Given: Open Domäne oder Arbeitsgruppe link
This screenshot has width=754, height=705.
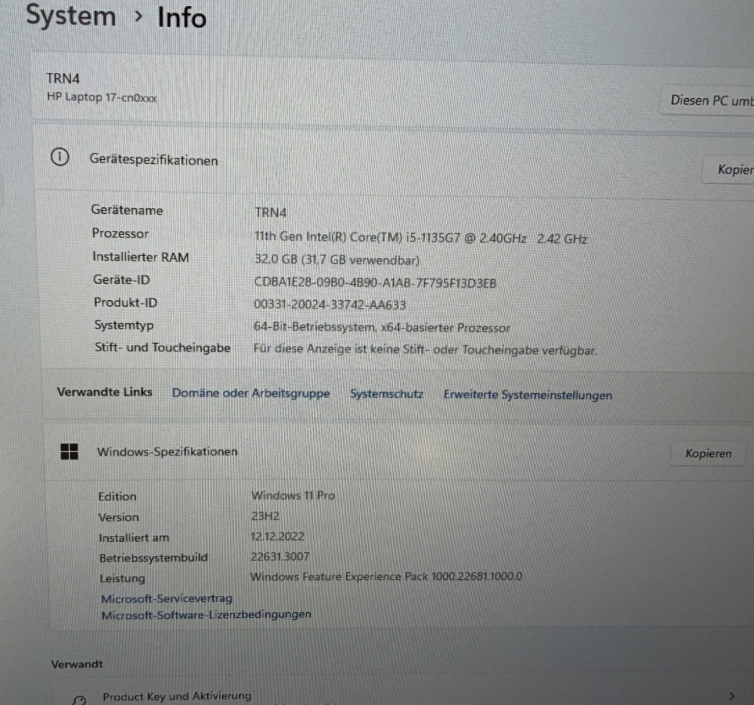Looking at the screenshot, I should pyautogui.click(x=251, y=393).
